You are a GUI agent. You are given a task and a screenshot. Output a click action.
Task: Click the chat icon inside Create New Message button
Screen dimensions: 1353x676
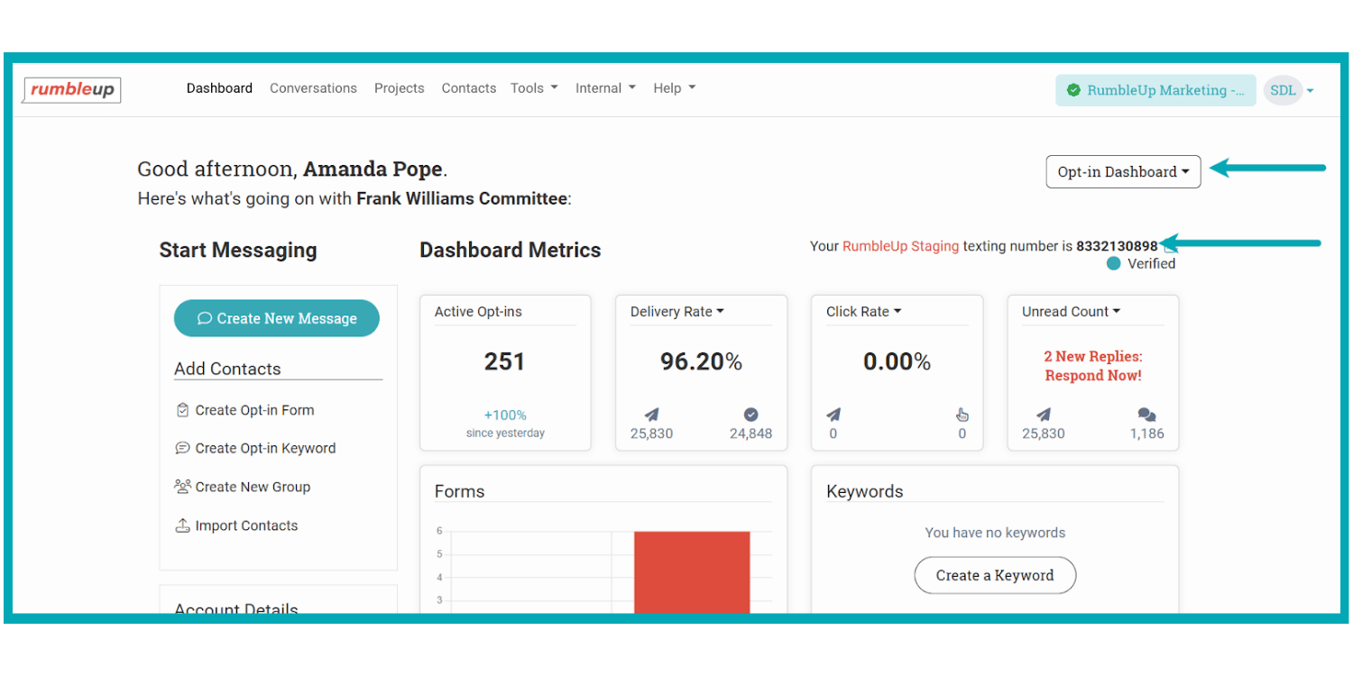(x=204, y=318)
